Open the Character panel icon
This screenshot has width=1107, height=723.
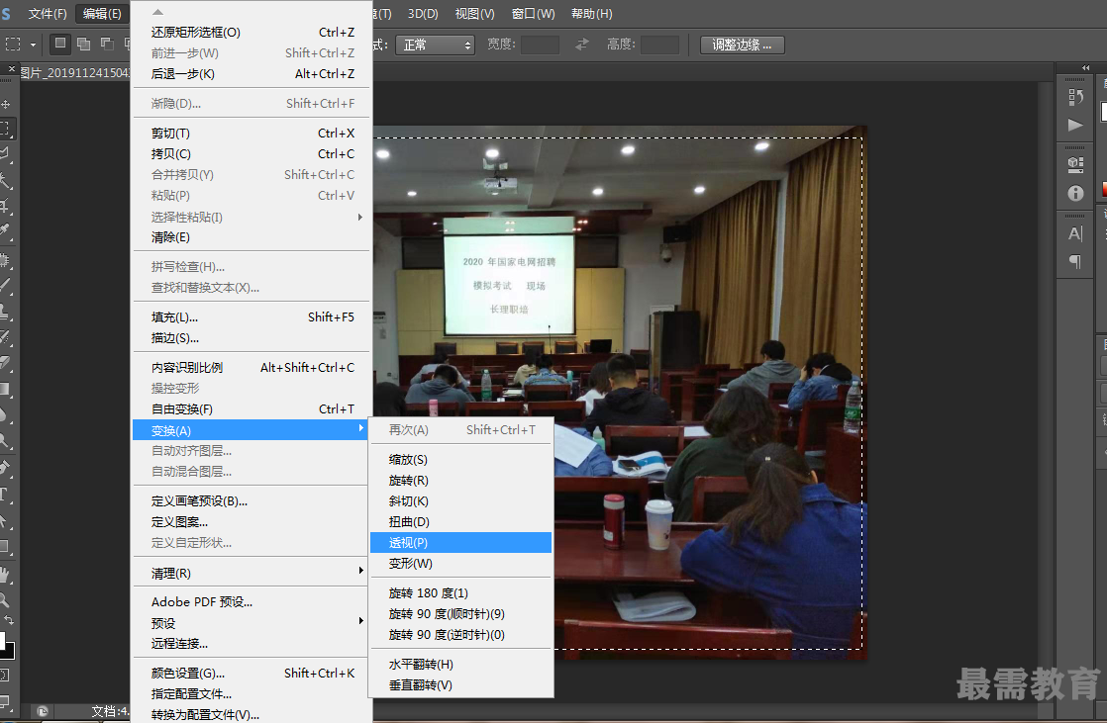[x=1075, y=233]
